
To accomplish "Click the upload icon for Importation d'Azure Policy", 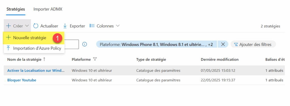I will [8, 48].
